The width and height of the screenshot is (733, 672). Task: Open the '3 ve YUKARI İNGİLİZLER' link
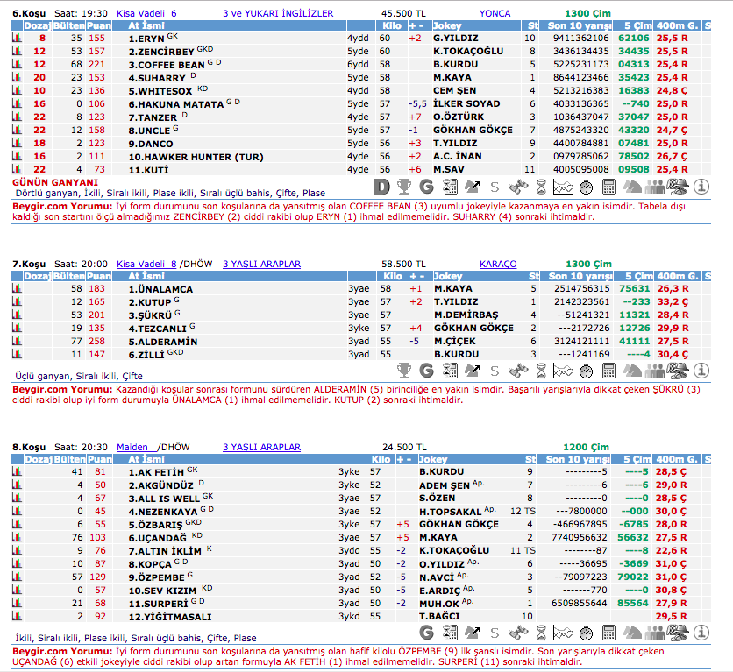point(278,14)
